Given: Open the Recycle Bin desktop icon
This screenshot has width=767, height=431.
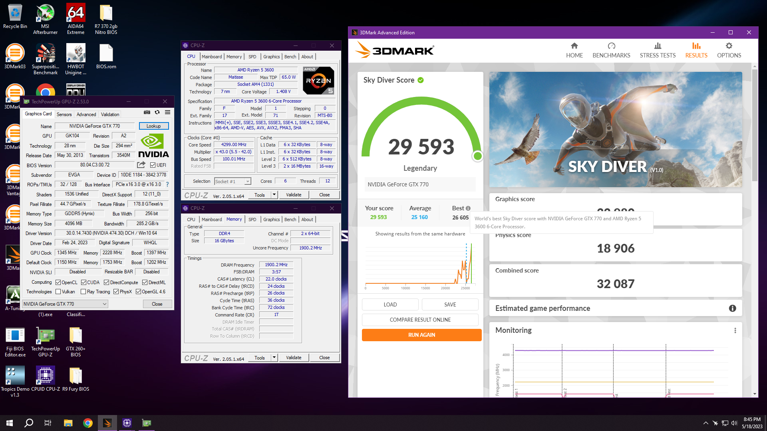Looking at the screenshot, I should pyautogui.click(x=15, y=17).
